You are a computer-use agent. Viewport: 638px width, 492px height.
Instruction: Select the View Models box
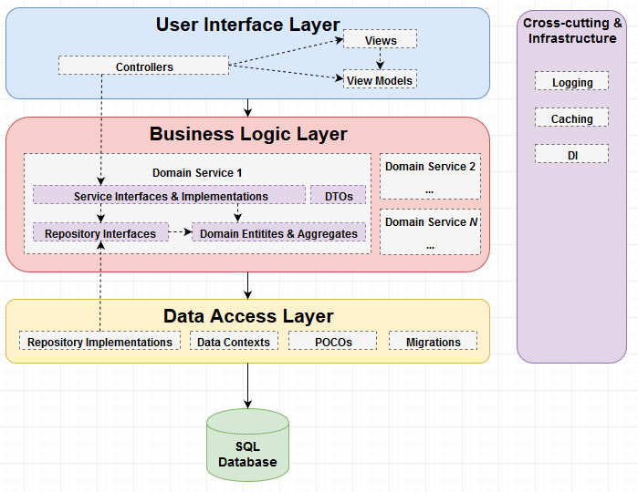[x=380, y=79]
